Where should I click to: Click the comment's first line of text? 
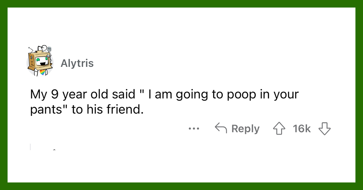[164, 95]
